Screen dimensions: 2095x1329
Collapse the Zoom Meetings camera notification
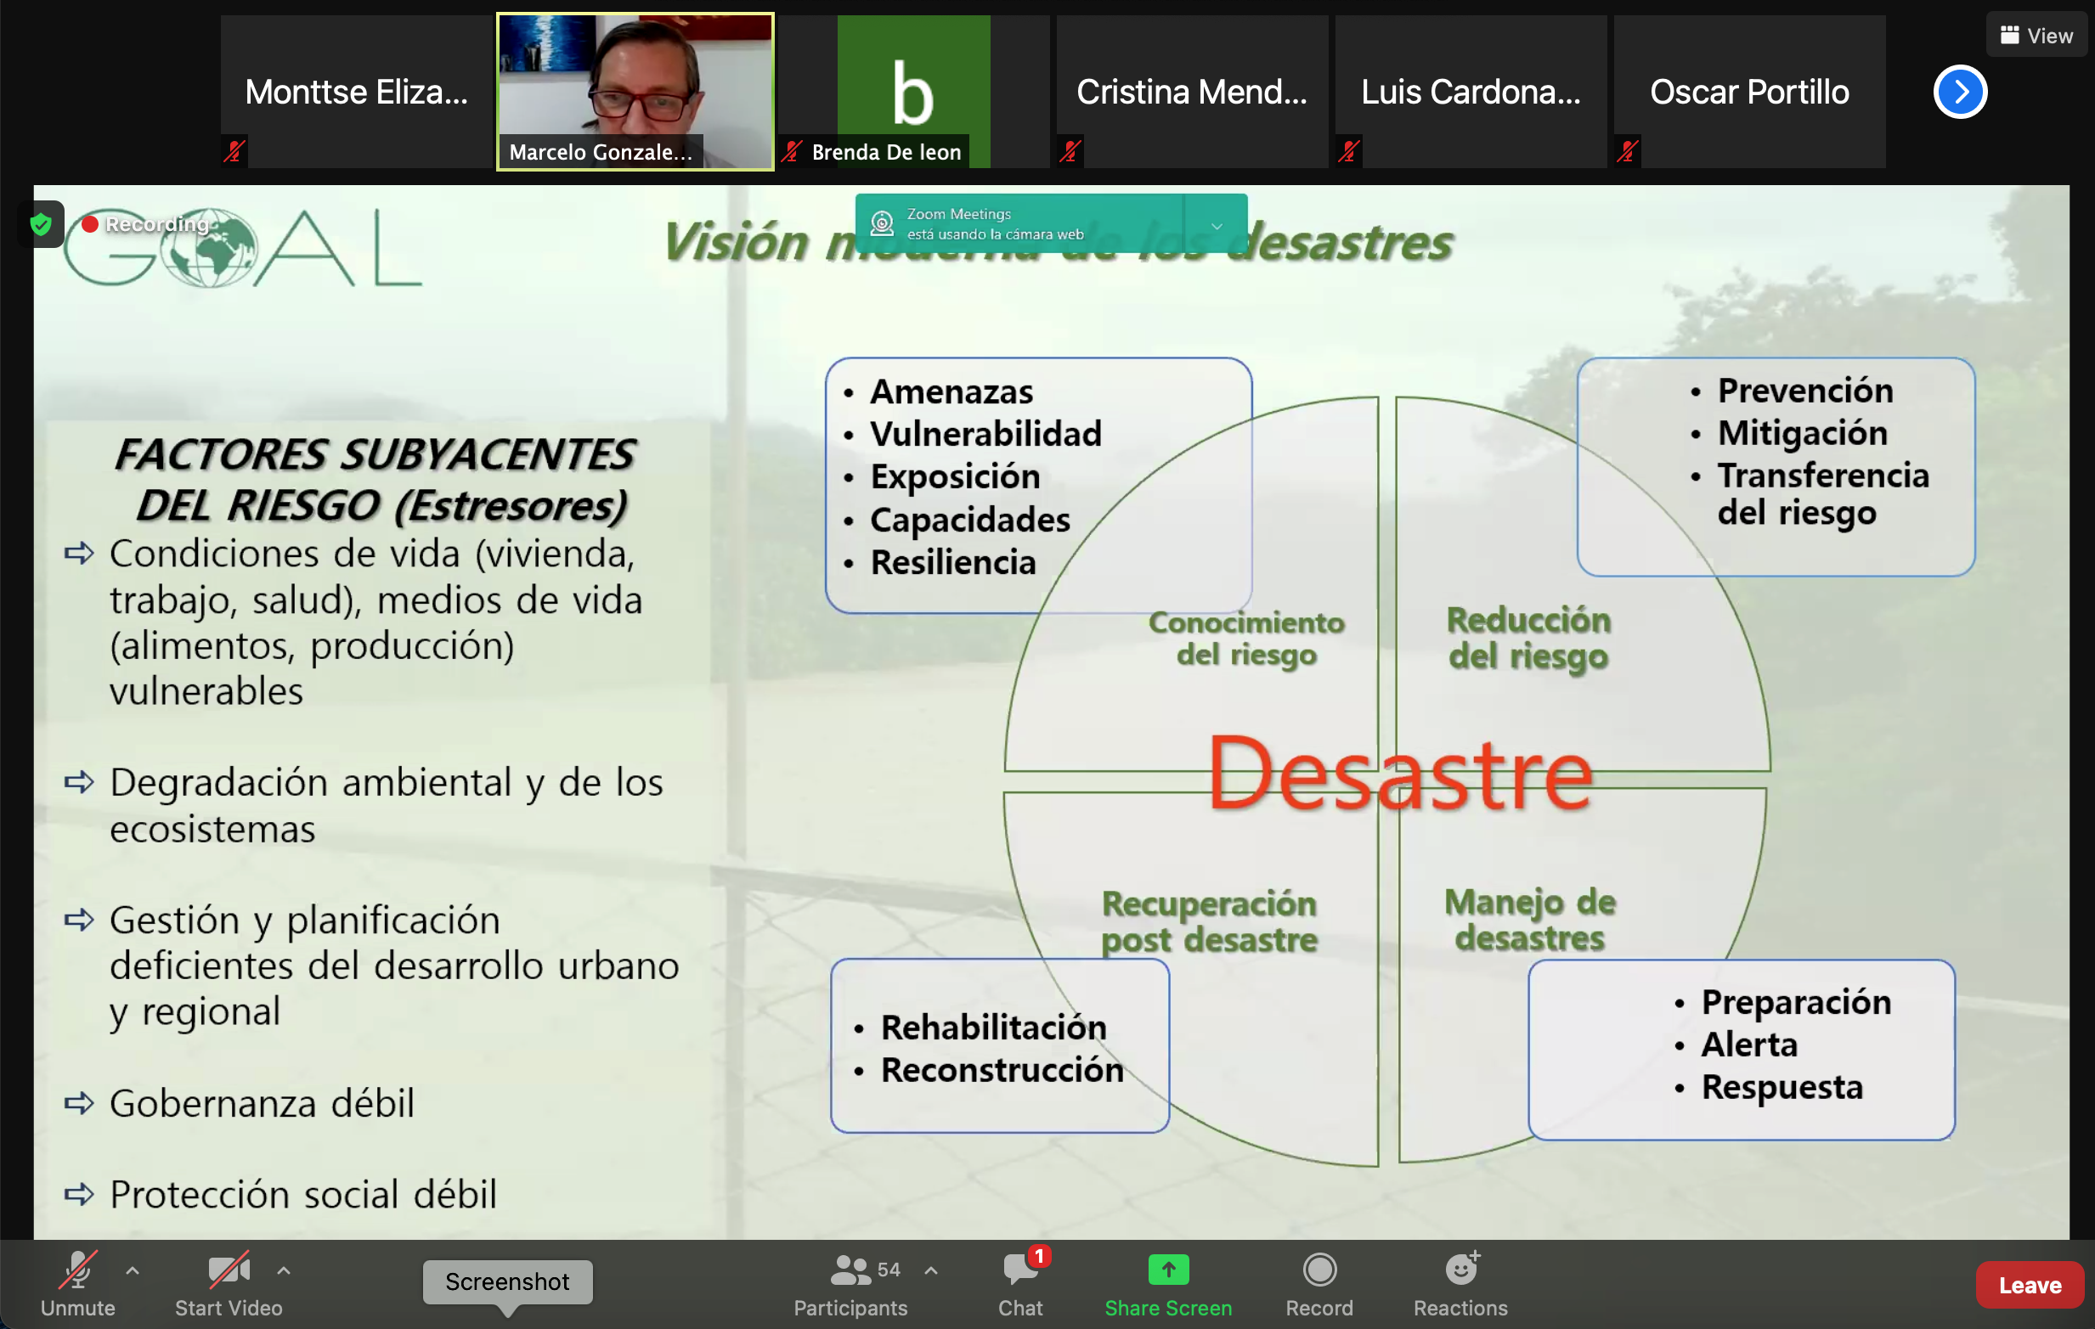click(1217, 225)
